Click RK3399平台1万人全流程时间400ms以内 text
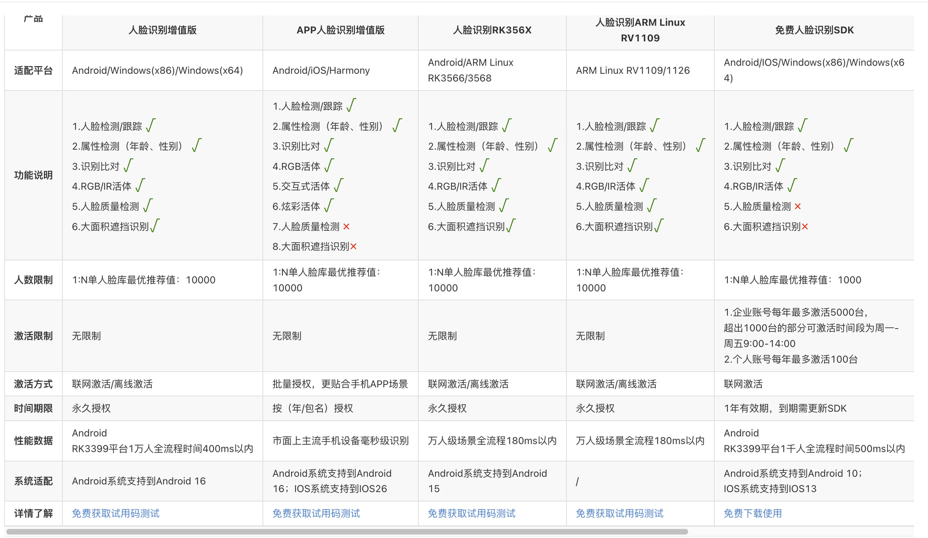Screen dimensions: 928x538 [162, 449]
